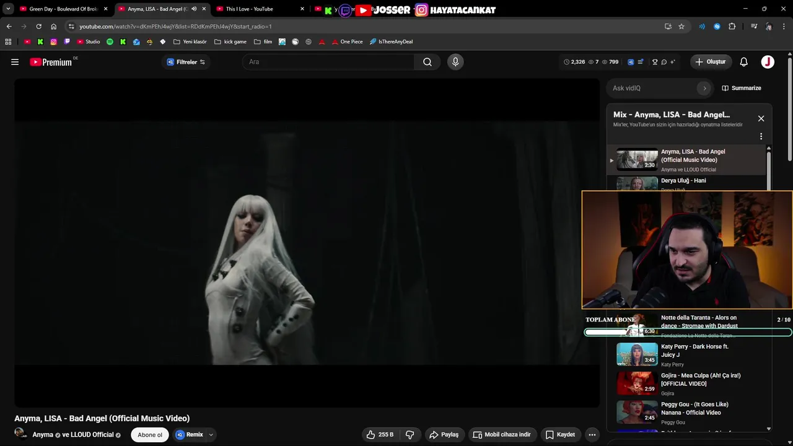Close the Anyma, LISA - Bad Angel tab
This screenshot has width=793, height=446.
[204, 9]
